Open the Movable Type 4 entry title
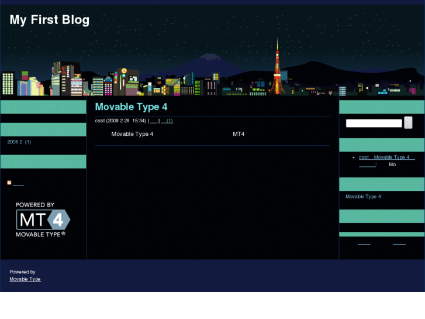 pos(131,107)
